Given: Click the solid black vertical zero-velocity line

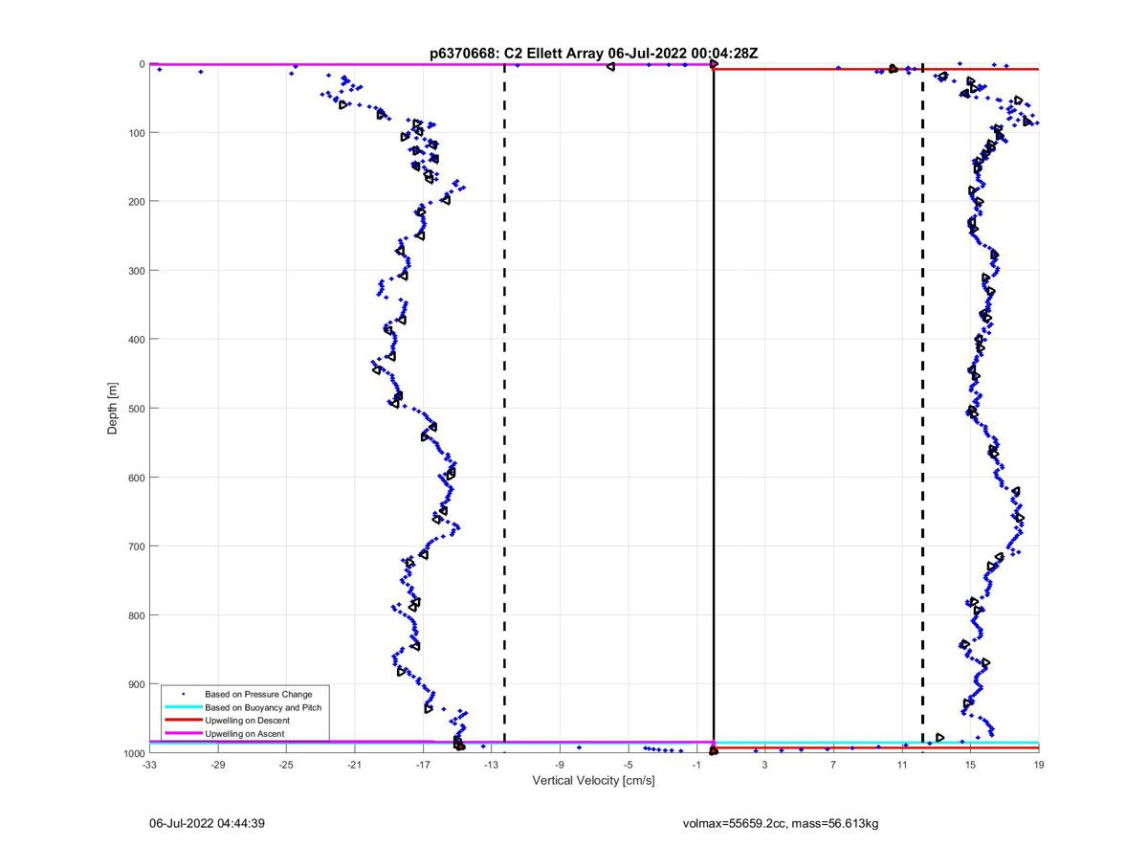Looking at the screenshot, I should (714, 409).
